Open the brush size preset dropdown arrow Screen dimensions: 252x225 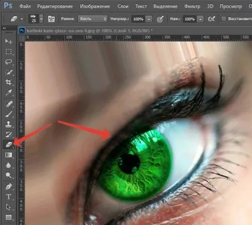[x=41, y=19]
